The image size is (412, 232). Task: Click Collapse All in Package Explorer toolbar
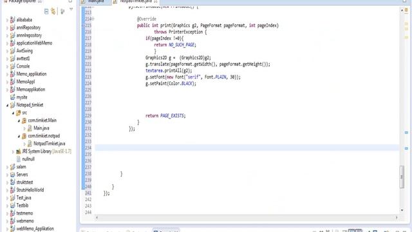pyautogui.click(x=46, y=12)
